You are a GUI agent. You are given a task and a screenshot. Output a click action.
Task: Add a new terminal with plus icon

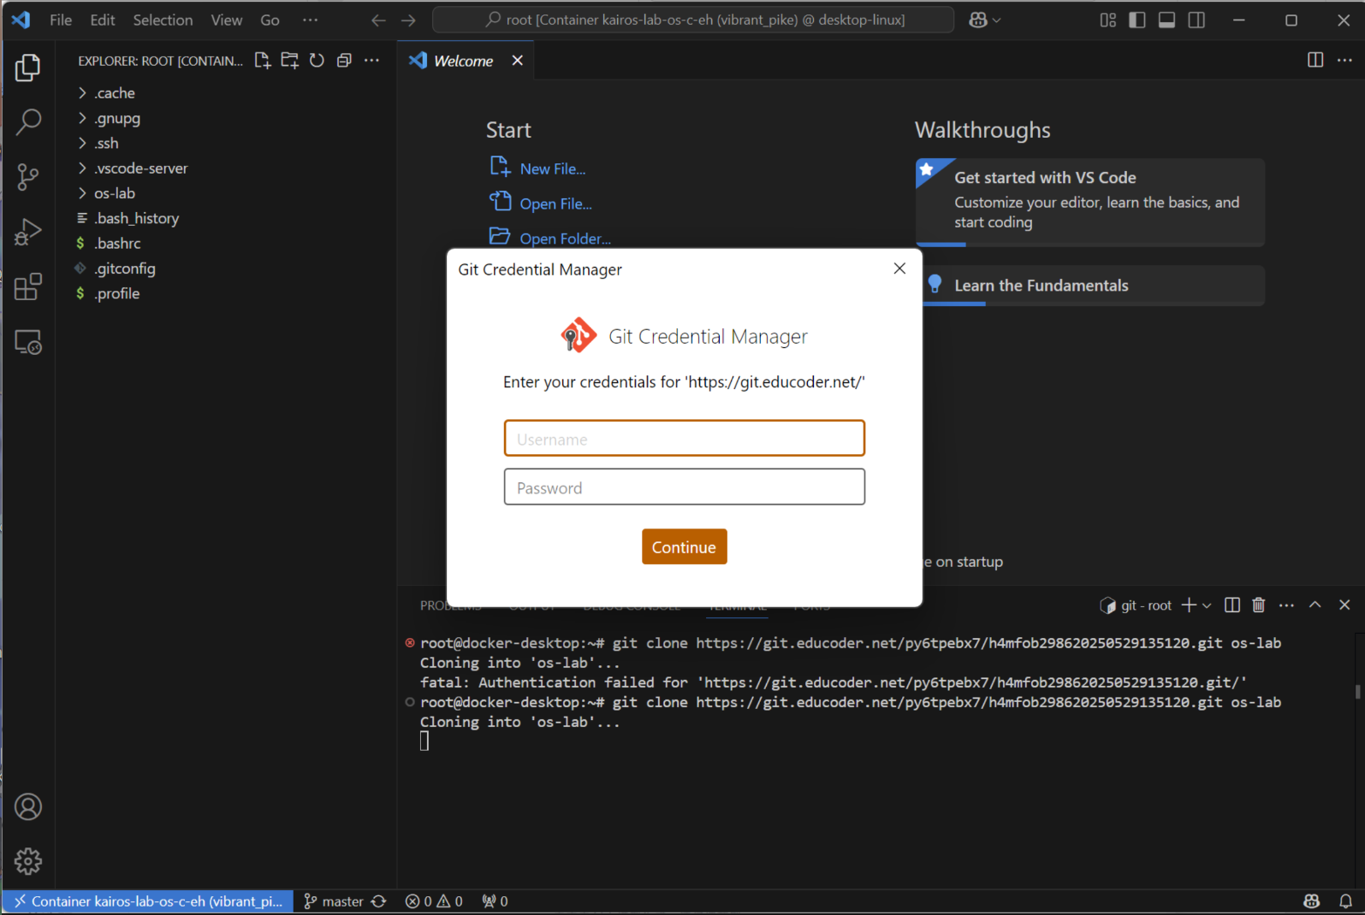pos(1189,605)
